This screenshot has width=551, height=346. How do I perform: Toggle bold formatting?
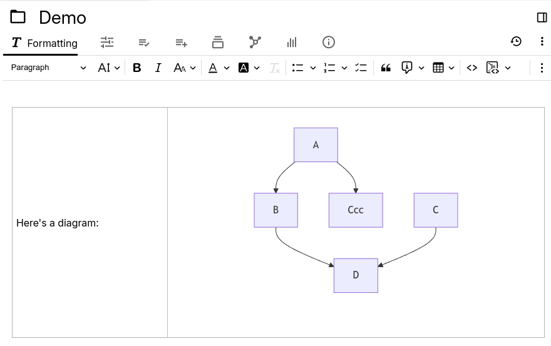137,68
